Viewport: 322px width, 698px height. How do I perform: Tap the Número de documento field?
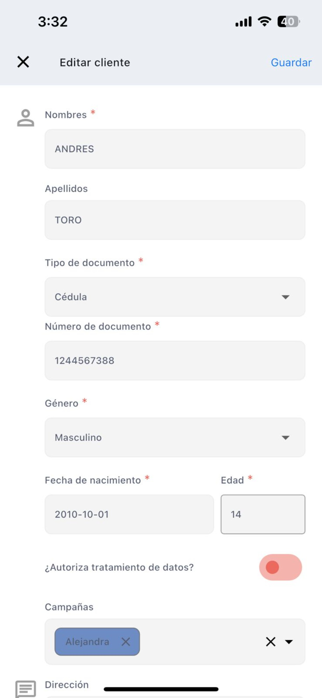tap(175, 360)
